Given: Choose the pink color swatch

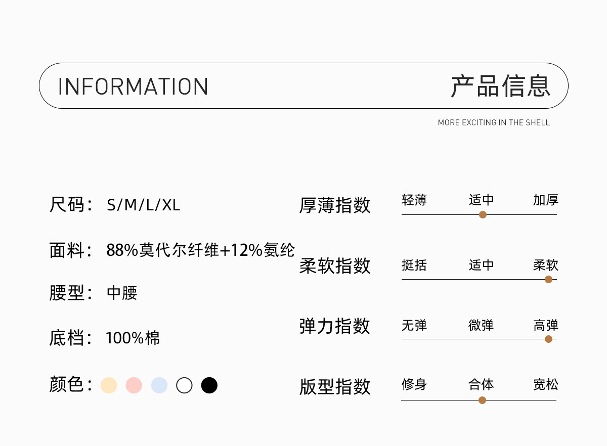Looking at the screenshot, I should [x=134, y=385].
